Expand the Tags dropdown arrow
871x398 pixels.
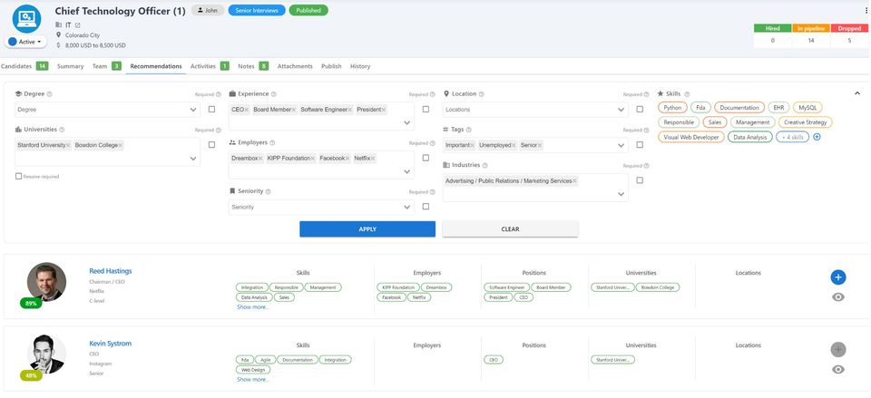point(621,145)
